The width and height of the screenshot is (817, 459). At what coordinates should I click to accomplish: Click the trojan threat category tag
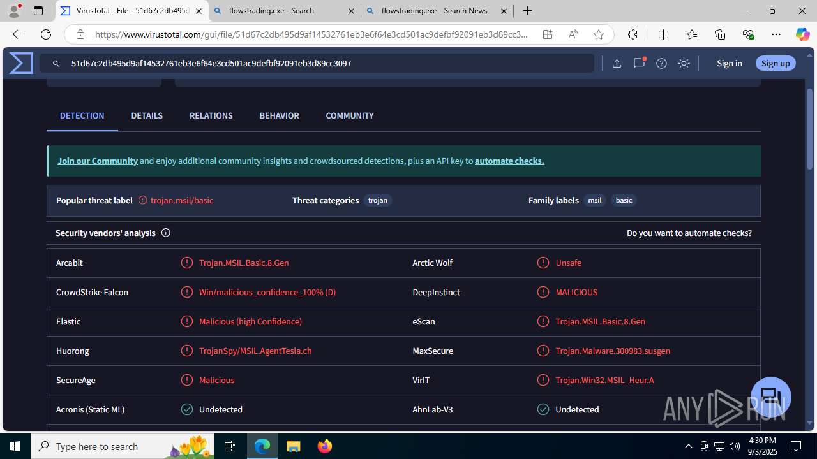[378, 200]
